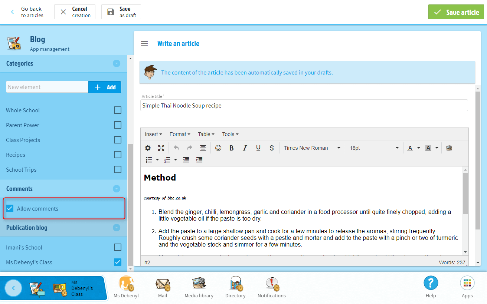The image size is (487, 304).
Task: Open the text color dropdown arrow
Action: pos(419,148)
